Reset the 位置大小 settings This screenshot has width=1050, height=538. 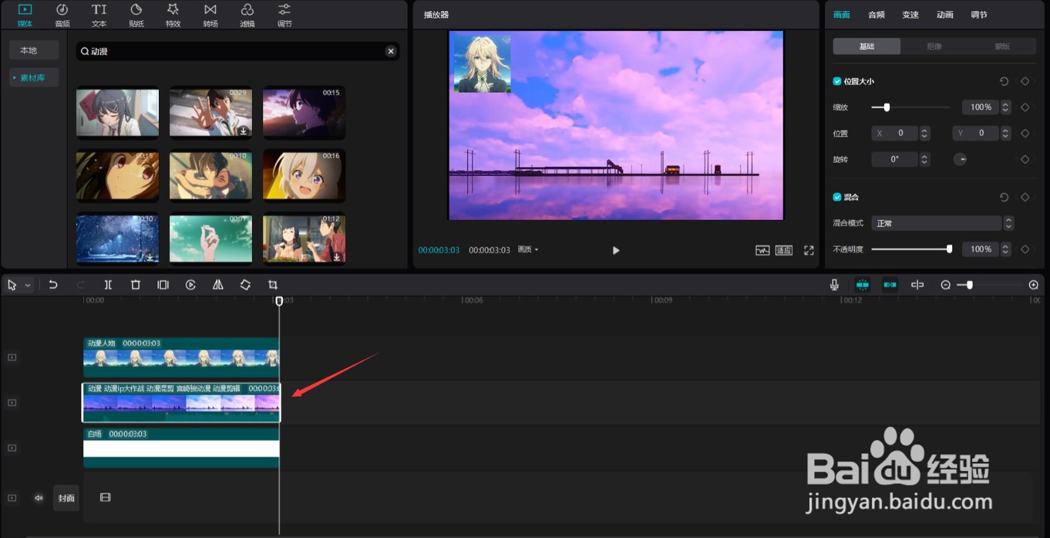1004,81
